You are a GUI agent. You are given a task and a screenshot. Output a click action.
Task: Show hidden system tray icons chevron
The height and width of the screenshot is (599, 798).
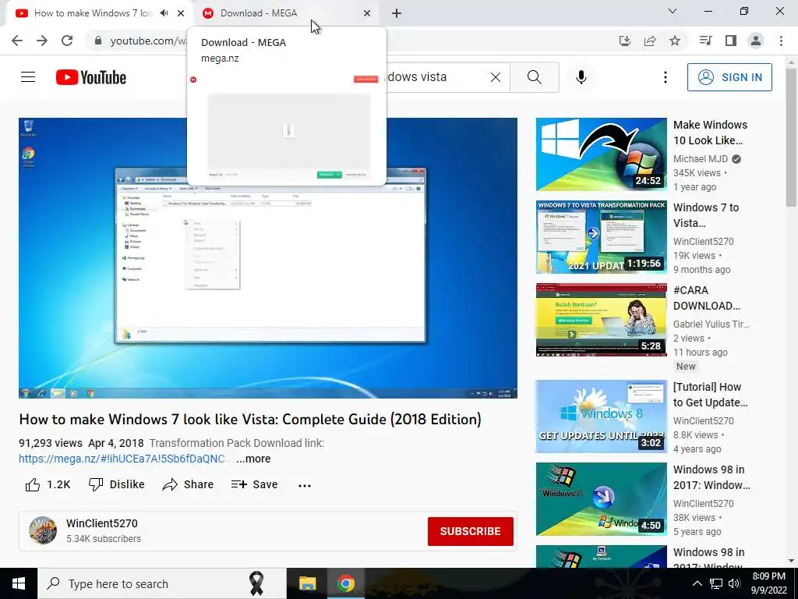pos(697,583)
